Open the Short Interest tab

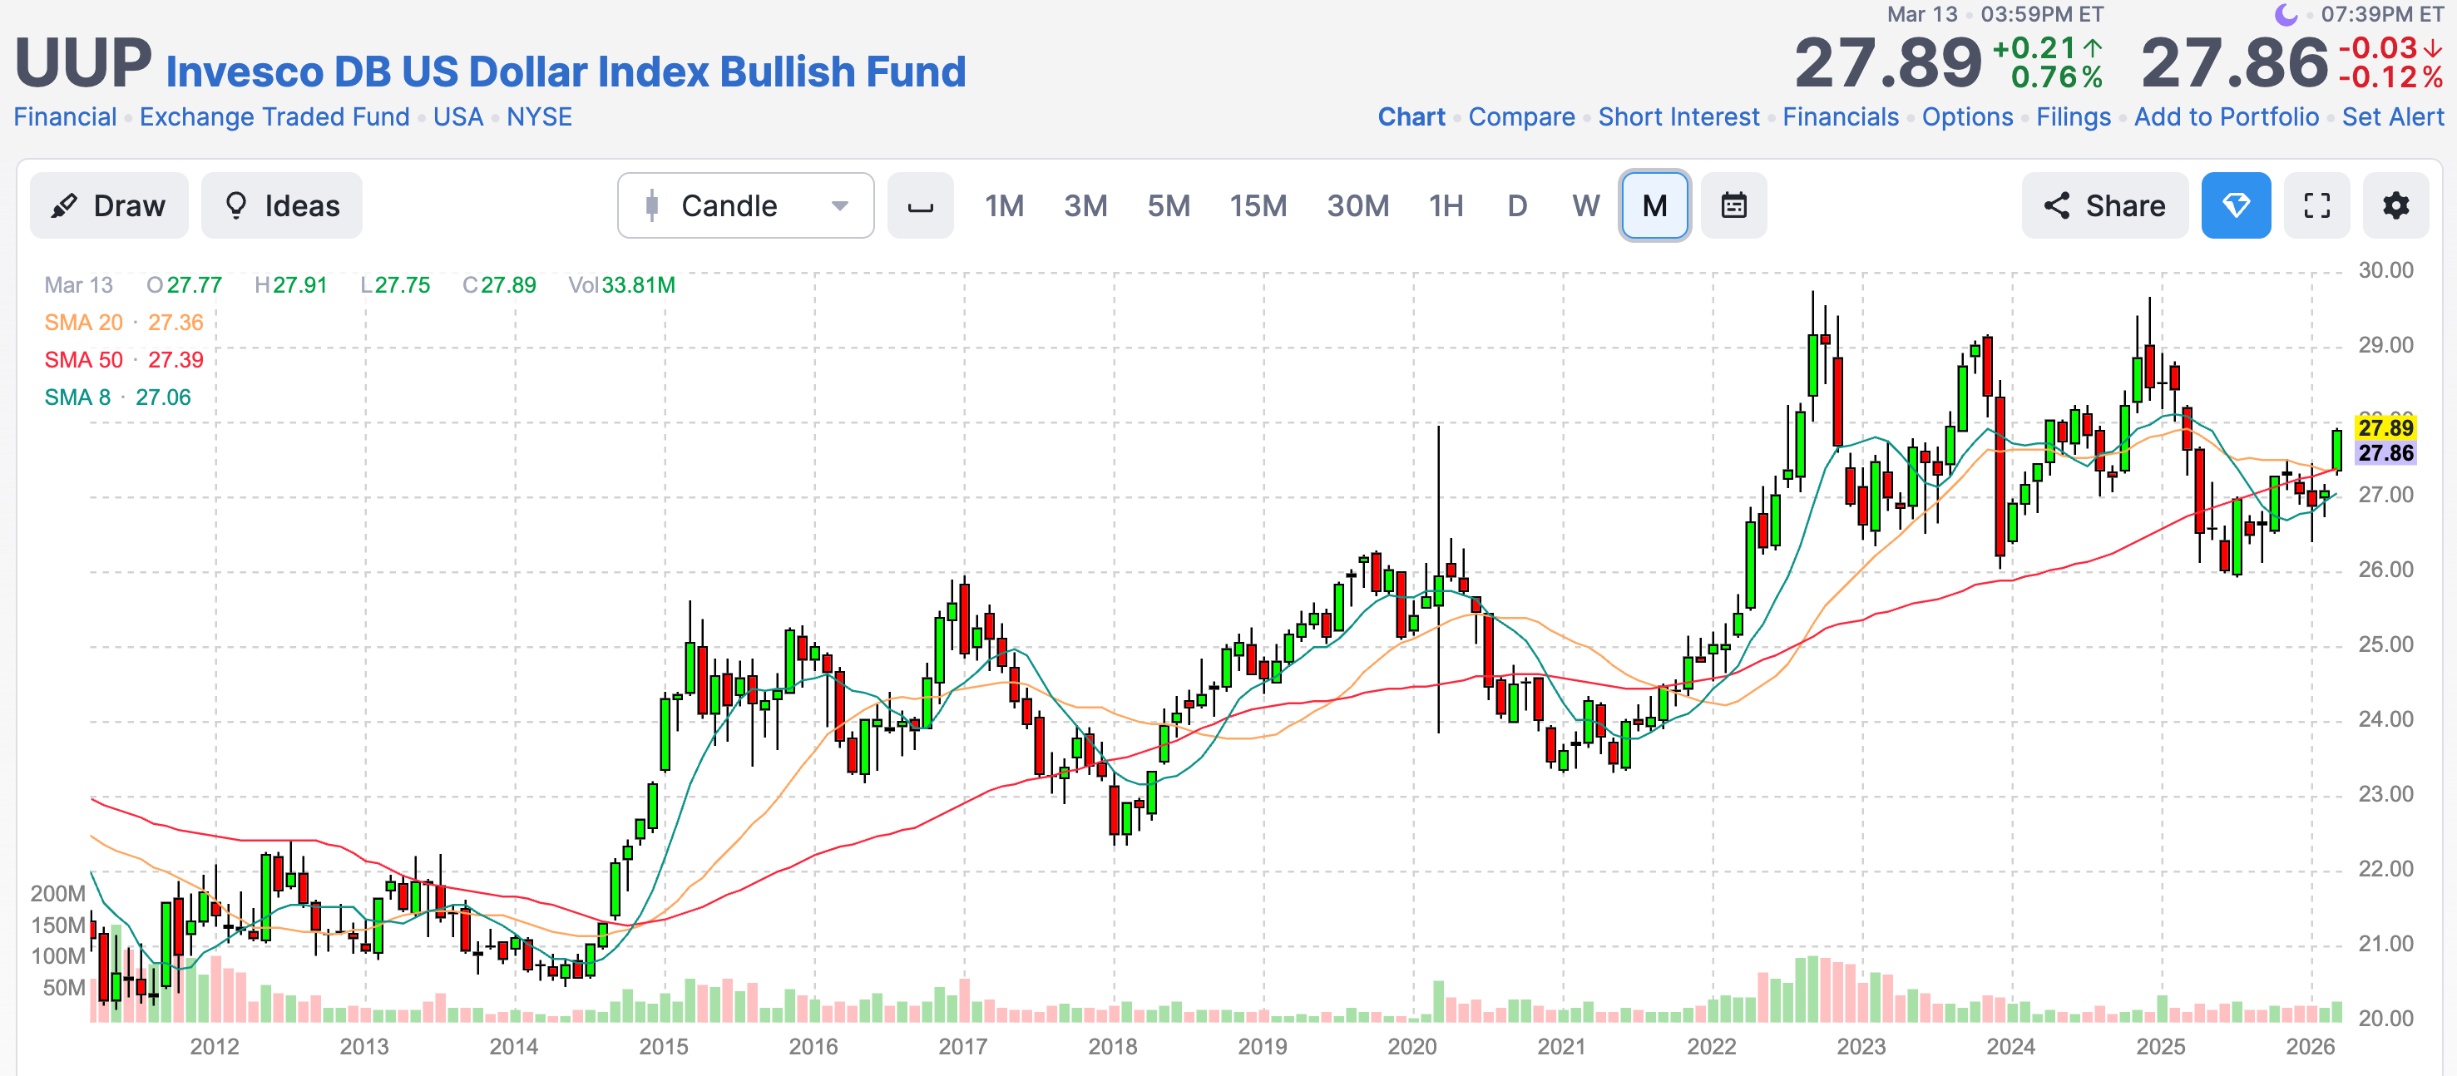click(1678, 117)
